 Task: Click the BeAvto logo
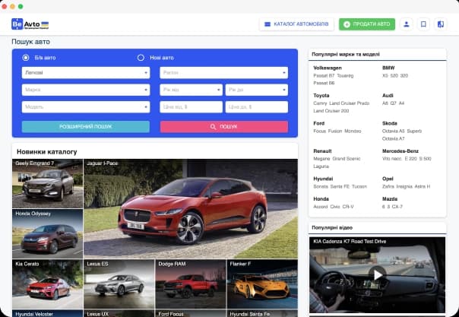(x=28, y=24)
